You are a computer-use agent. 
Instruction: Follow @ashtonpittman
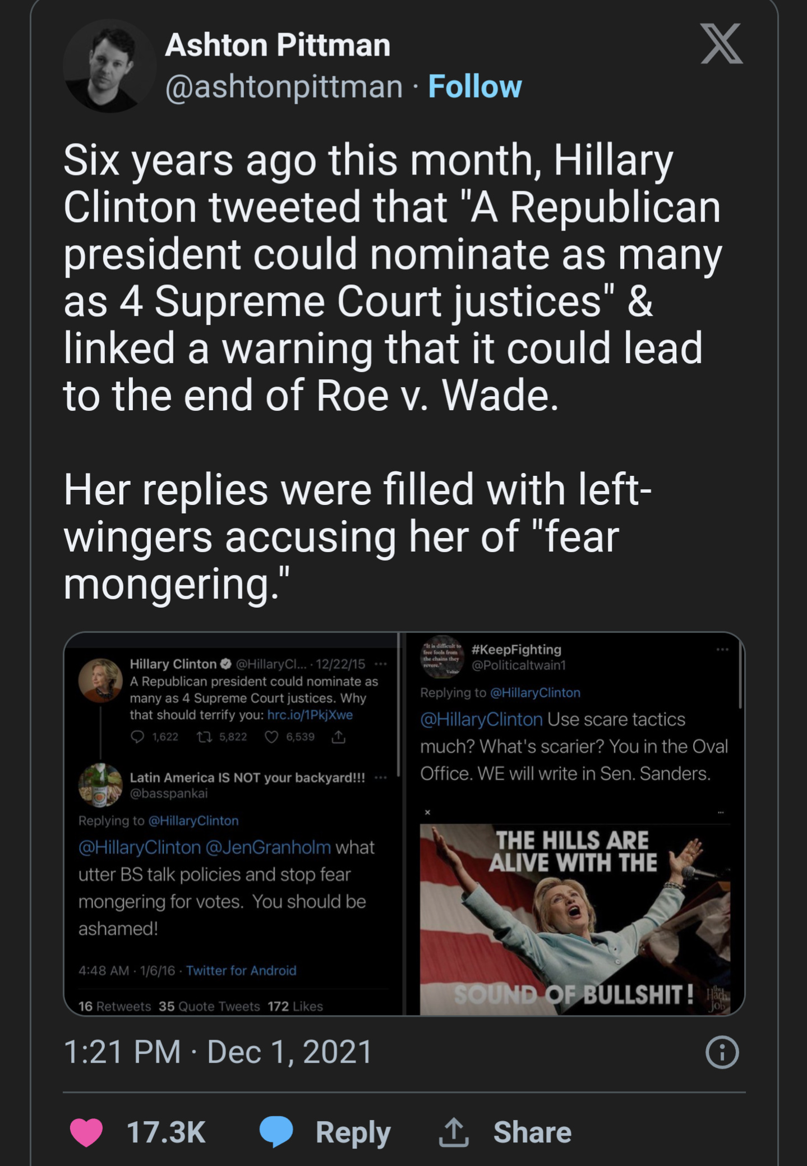475,86
